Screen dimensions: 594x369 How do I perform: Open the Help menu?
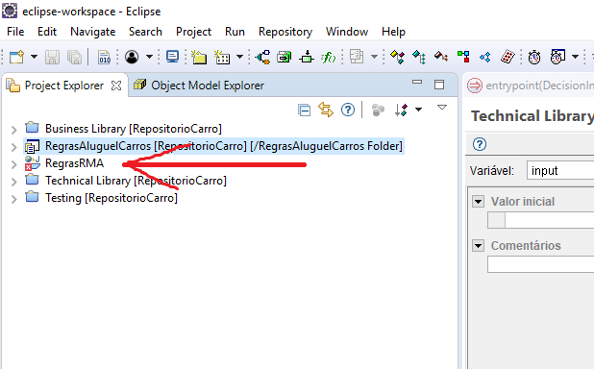pyautogui.click(x=394, y=32)
